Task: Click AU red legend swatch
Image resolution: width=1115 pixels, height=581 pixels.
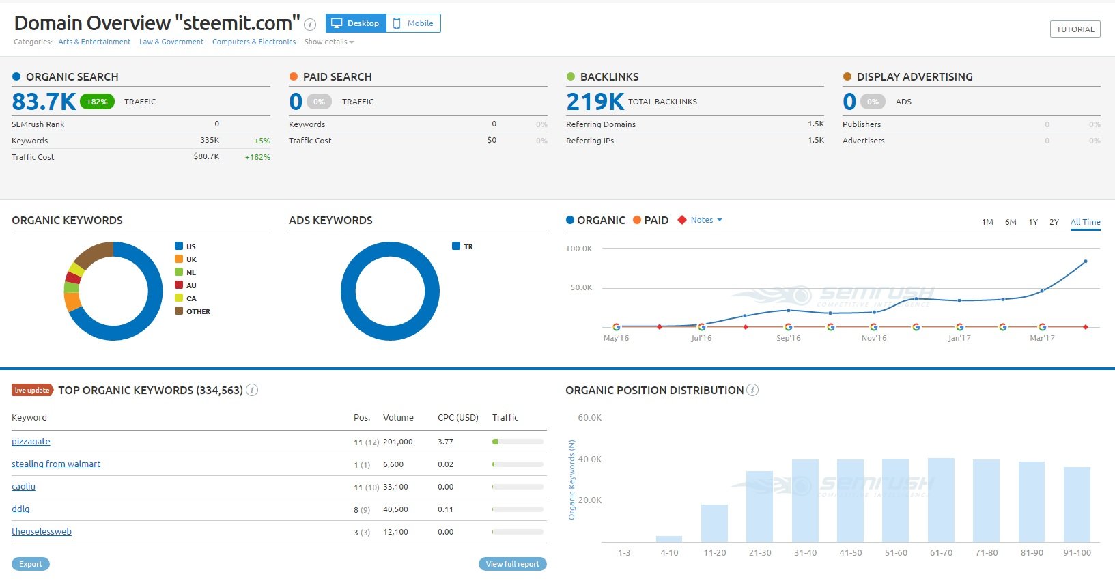Action: (179, 285)
